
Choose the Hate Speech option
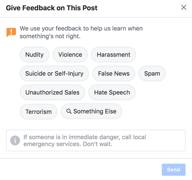[112, 92]
